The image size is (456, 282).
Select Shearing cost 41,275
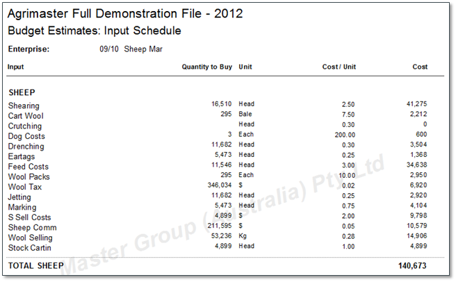417,104
